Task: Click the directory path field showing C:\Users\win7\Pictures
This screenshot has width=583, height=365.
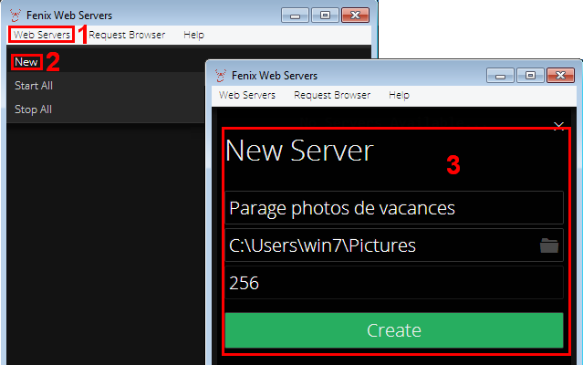Action: tap(379, 245)
